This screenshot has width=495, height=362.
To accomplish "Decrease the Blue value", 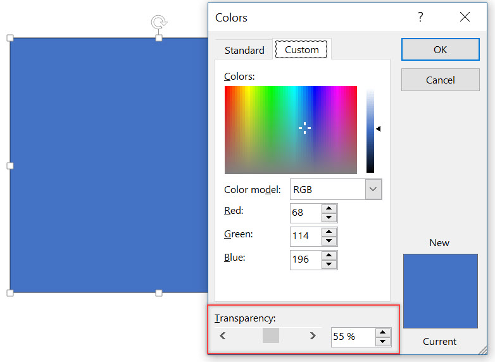I will click(329, 264).
